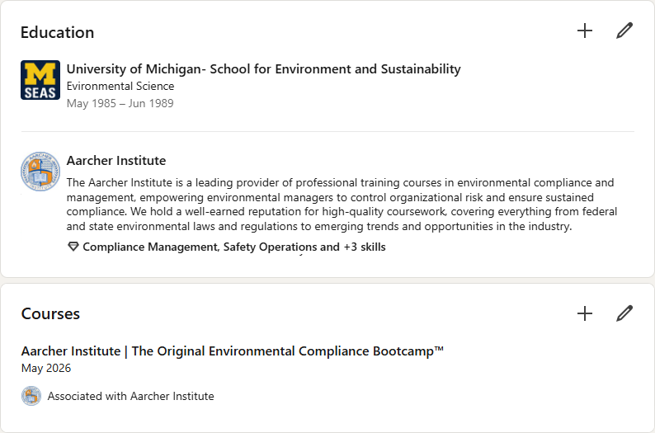Click the May 1985 – Jun 1989 dates
The height and width of the screenshot is (433, 655).
[120, 104]
